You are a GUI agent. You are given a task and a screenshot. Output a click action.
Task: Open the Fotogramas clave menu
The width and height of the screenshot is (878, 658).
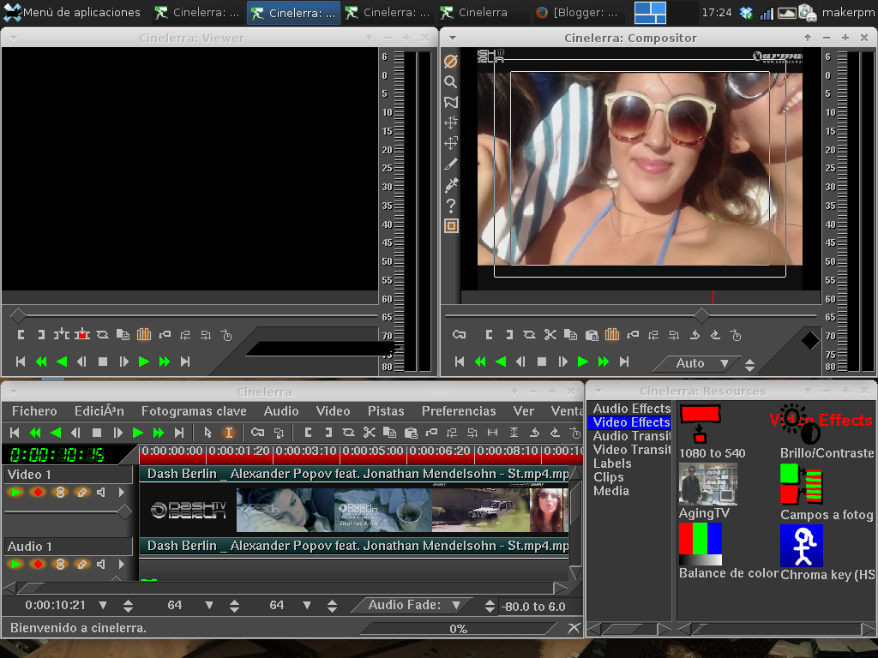[194, 411]
